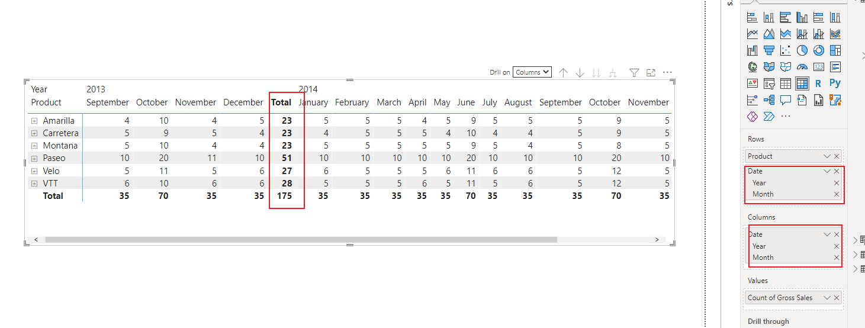The width and height of the screenshot is (865, 328).
Task: Insert the globe Map visual
Action: (753, 67)
